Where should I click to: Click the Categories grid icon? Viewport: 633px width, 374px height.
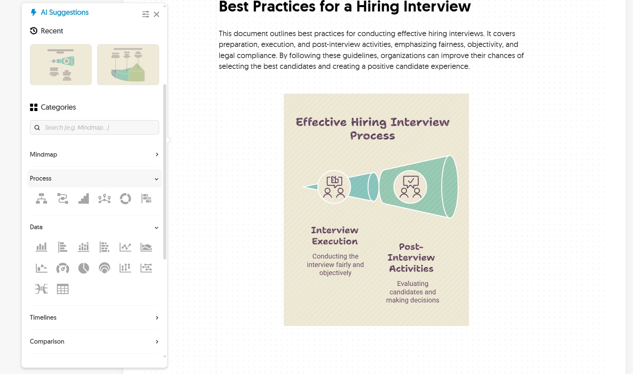[x=34, y=107]
